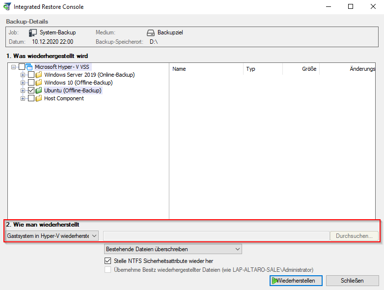The image size is (384, 290).
Task: Click the Host Component folder icon
Action: 39,98
